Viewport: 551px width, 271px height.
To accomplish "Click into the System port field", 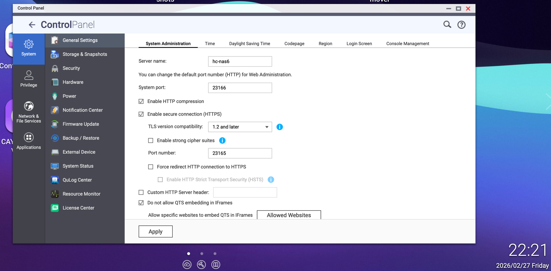I will pos(240,88).
